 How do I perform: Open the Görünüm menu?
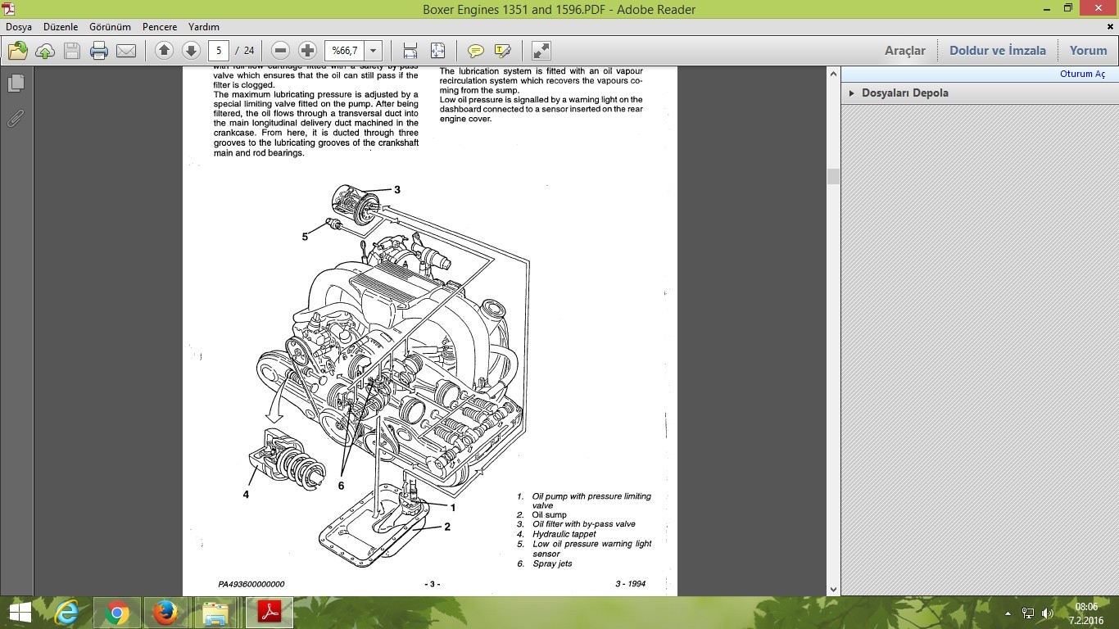(110, 27)
